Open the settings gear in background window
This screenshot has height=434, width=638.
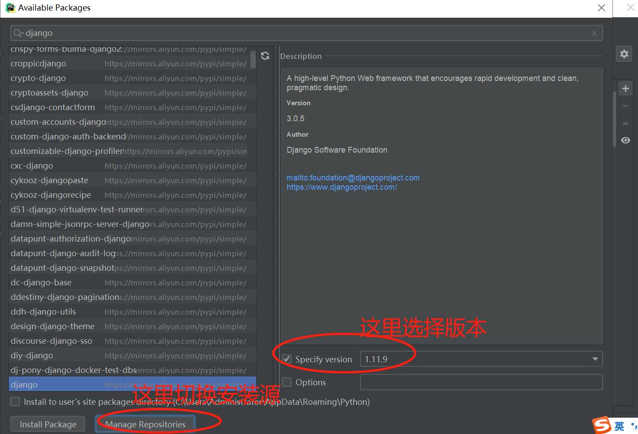624,54
